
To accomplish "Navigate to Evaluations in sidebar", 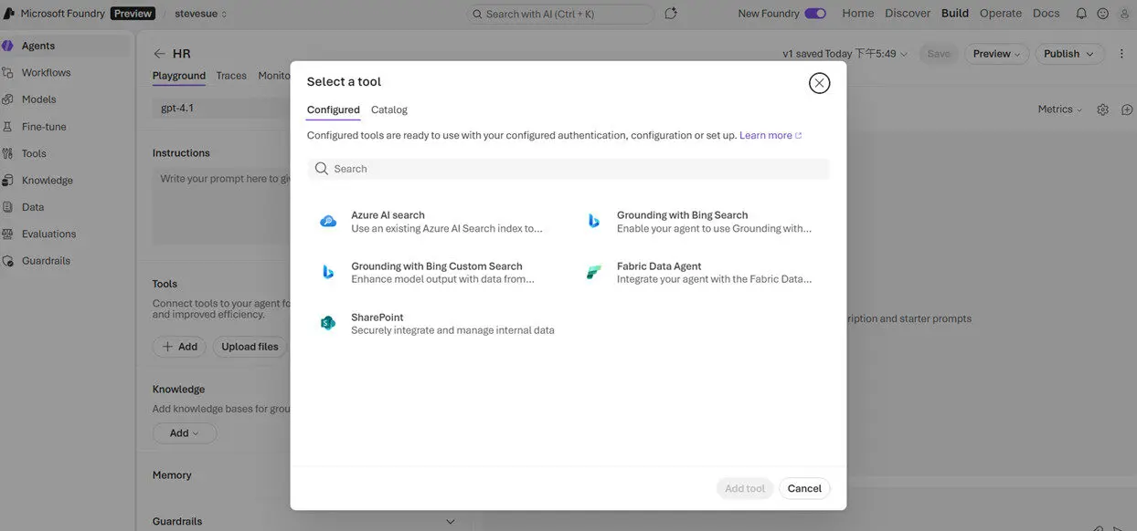I will coord(48,234).
